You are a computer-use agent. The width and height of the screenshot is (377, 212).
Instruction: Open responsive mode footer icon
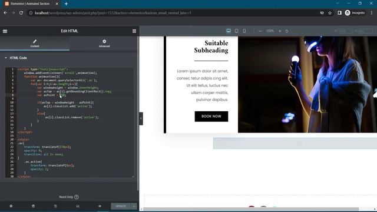pos(77,206)
